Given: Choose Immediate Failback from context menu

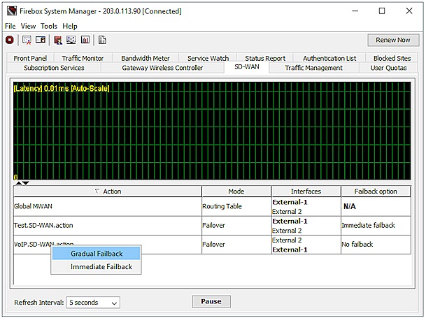Looking at the screenshot, I should tap(96, 267).
